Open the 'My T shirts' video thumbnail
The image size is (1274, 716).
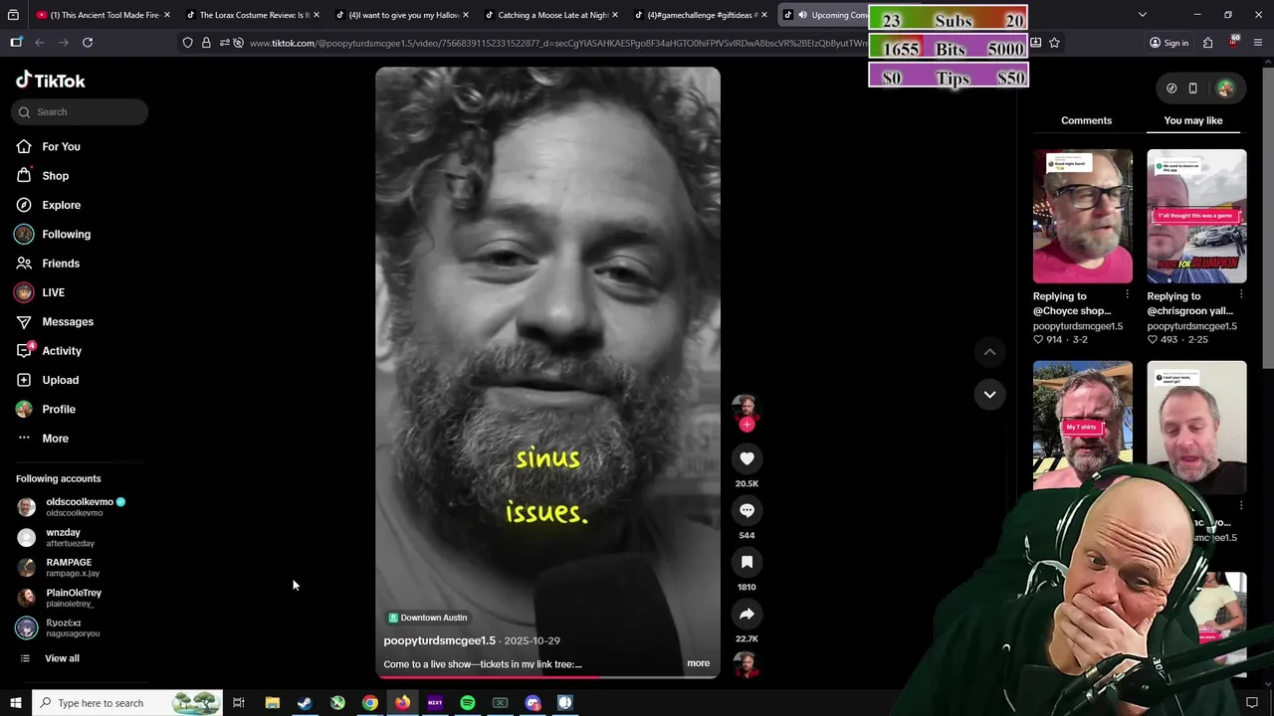(1082, 426)
